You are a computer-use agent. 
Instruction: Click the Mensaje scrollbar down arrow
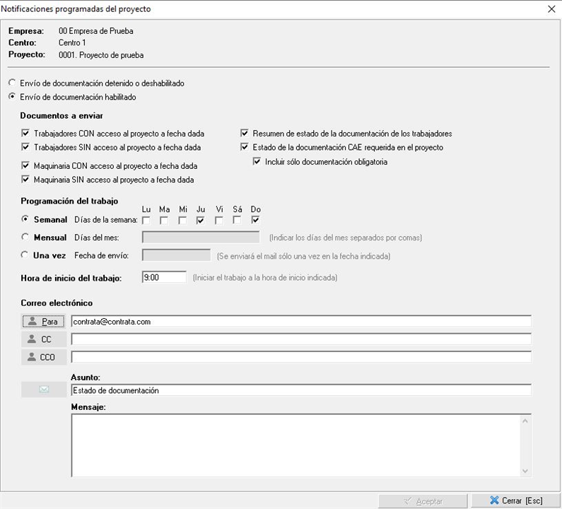(x=525, y=471)
